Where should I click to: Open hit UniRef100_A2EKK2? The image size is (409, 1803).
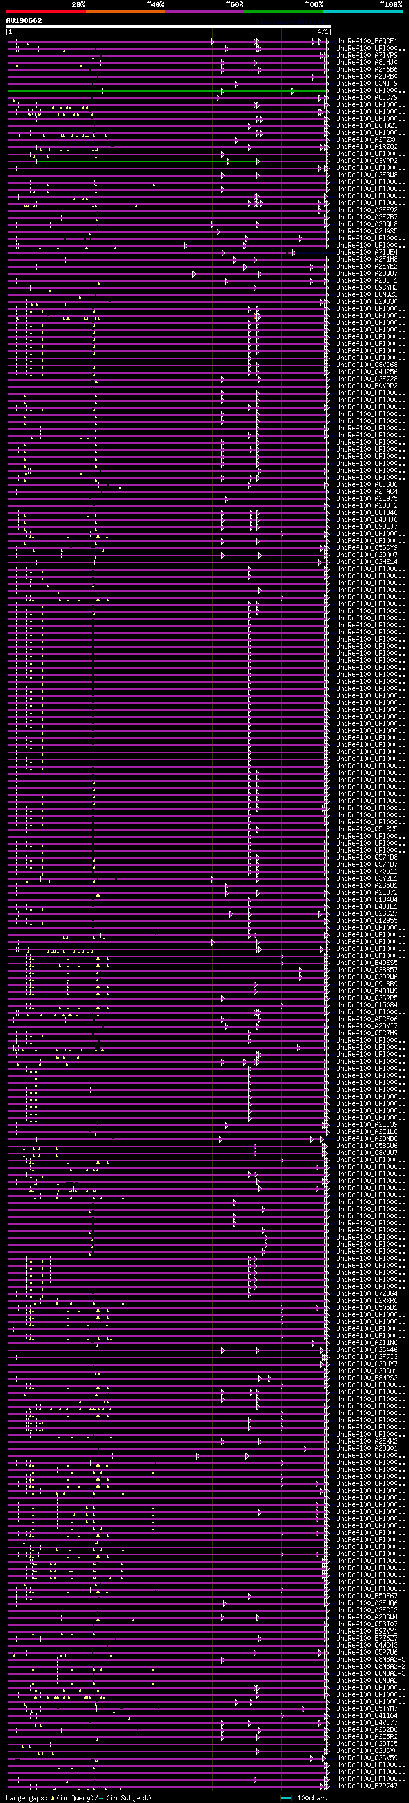[x=367, y=1440]
